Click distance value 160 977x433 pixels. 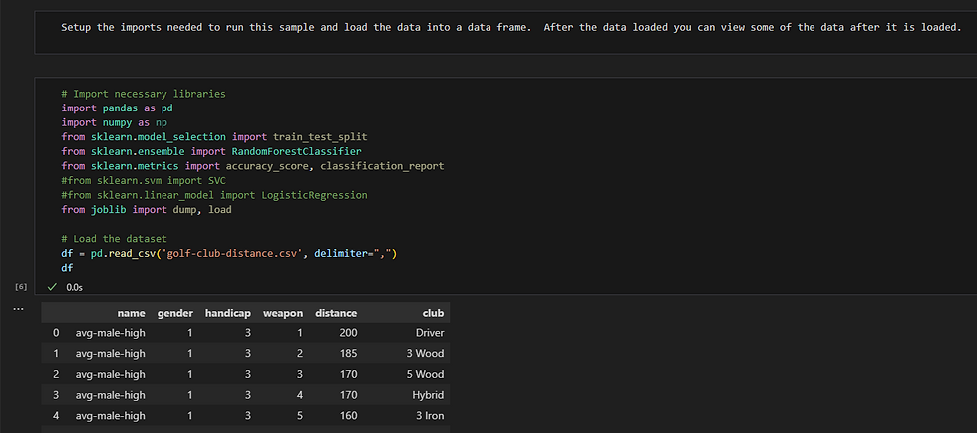pos(349,415)
